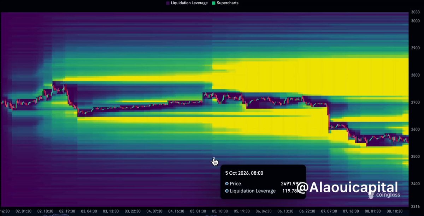Click the 2400 price axis label
Viewport: 424px width, 216px height.
[415, 184]
